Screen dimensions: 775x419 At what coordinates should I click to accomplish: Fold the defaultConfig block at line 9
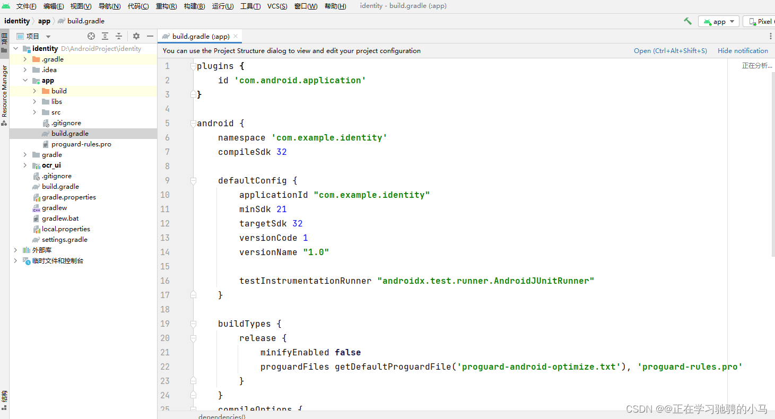[193, 180]
